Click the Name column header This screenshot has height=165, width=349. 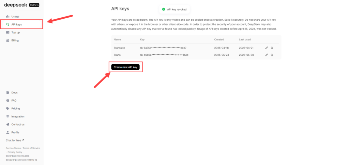(117, 39)
